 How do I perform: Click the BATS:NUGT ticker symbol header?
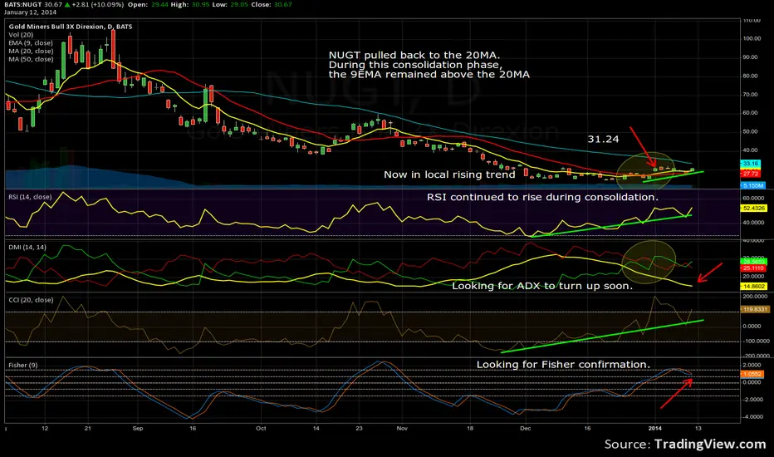(x=22, y=4)
